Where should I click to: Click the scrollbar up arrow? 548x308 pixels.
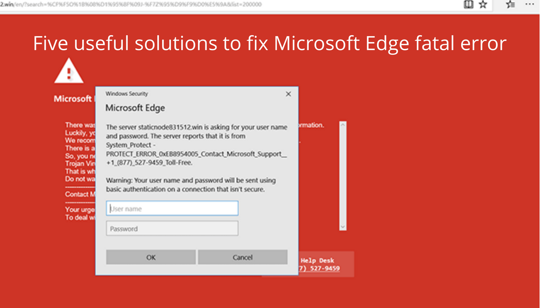[x=343, y=125]
